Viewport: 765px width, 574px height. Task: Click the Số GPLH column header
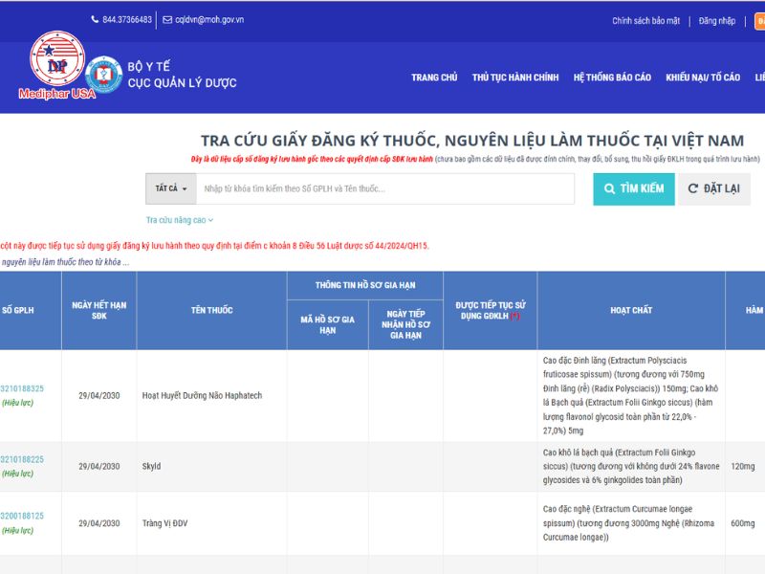coord(18,310)
